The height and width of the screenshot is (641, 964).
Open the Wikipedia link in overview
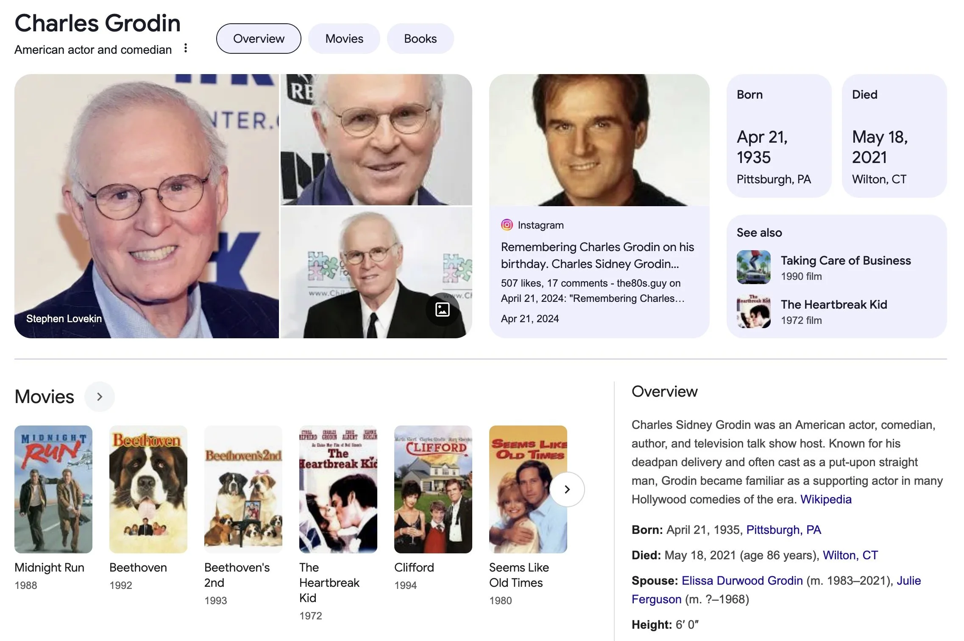click(826, 499)
